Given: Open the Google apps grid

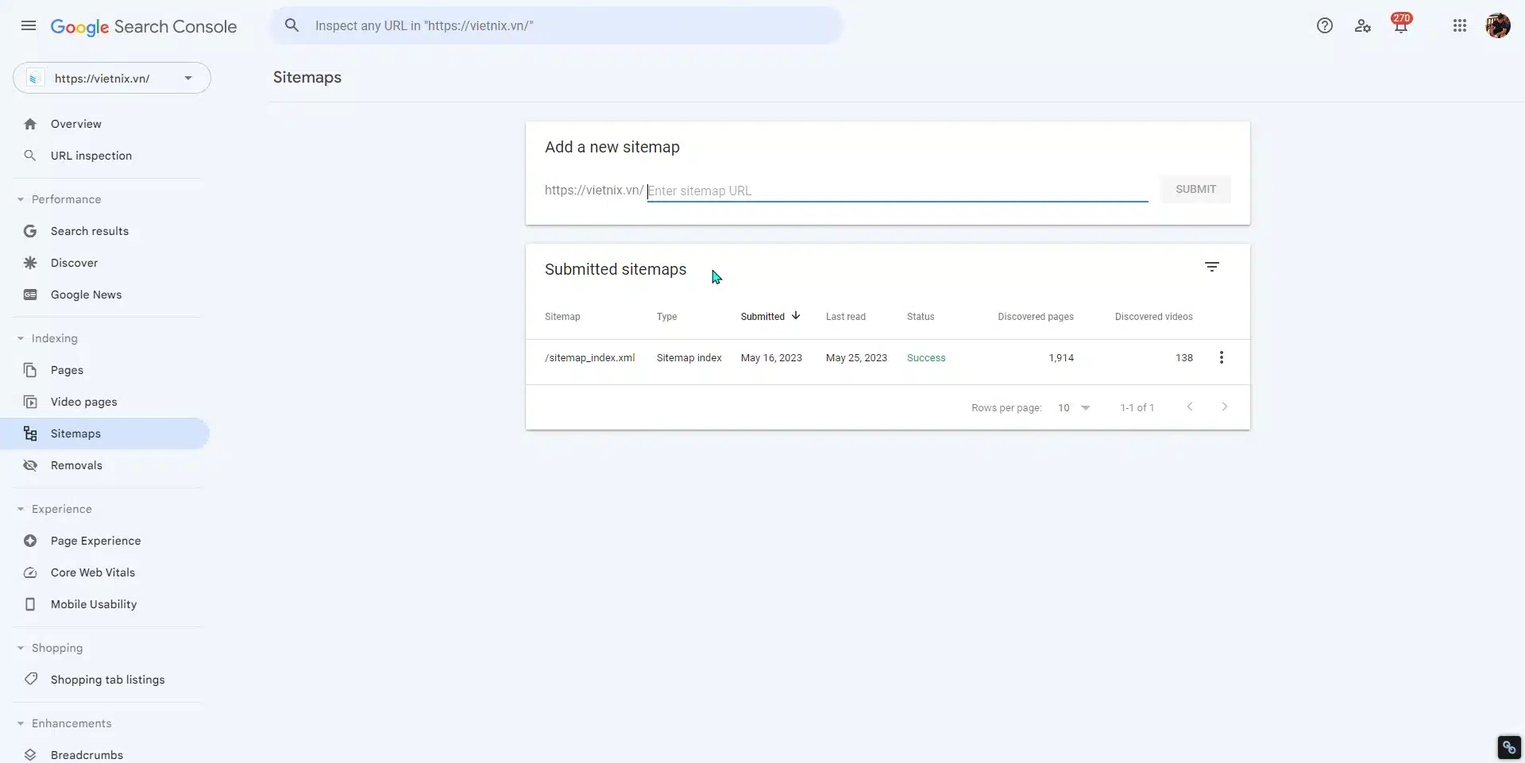Looking at the screenshot, I should pos(1460,25).
